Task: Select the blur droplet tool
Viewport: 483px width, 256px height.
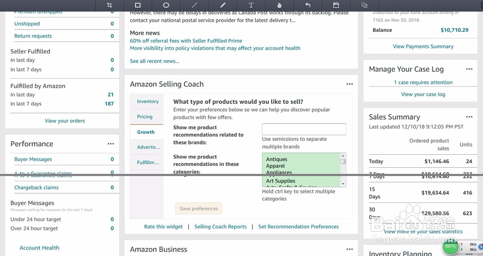Action: pos(279,5)
